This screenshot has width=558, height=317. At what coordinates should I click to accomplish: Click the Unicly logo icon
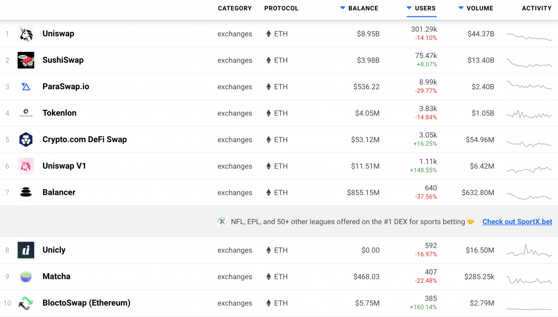click(x=26, y=250)
